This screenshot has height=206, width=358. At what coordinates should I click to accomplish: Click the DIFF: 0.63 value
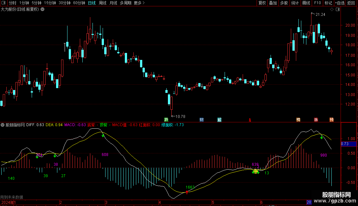pos(35,125)
